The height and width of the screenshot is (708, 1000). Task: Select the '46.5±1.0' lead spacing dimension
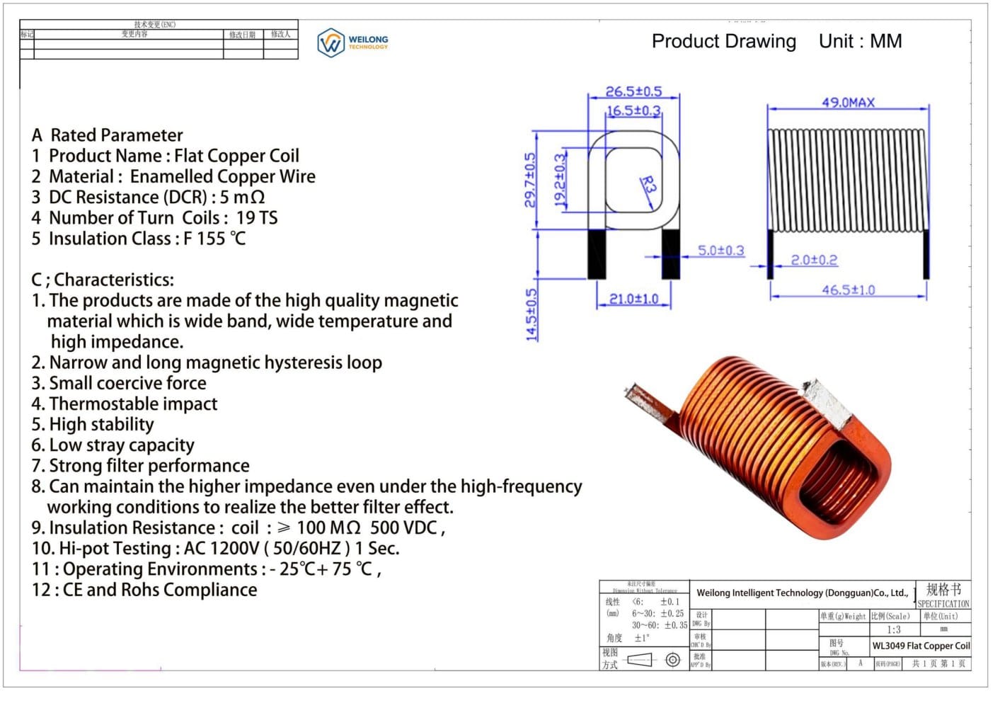click(x=848, y=290)
